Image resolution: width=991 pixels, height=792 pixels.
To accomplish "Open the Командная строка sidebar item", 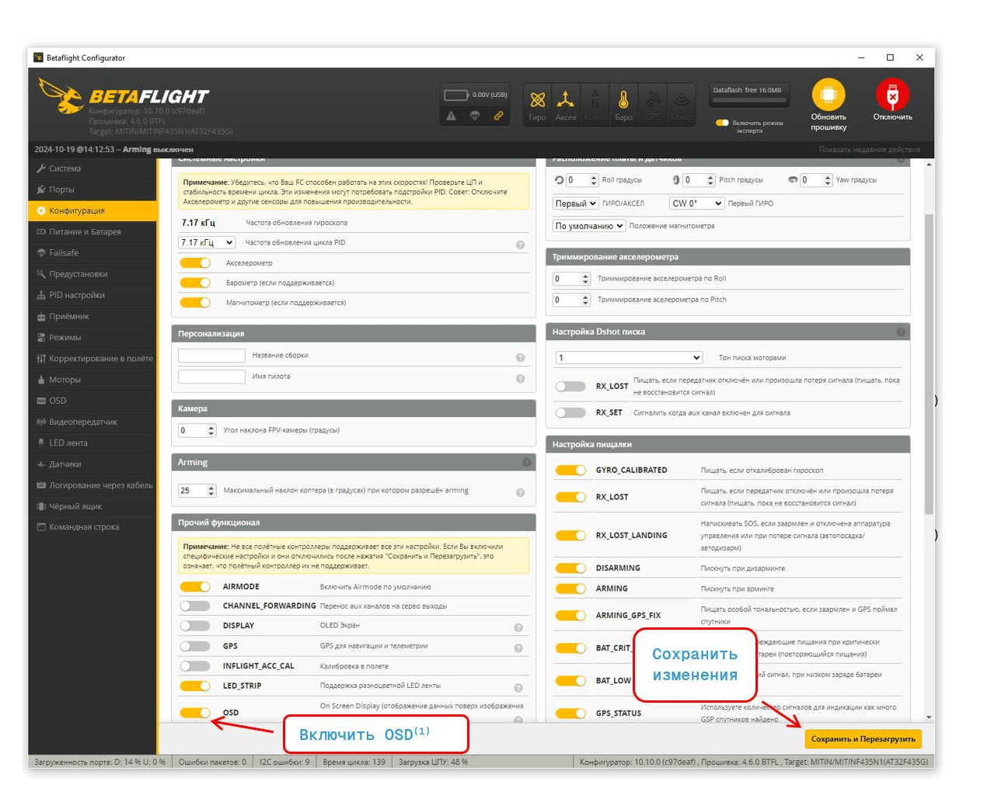I will point(92,527).
